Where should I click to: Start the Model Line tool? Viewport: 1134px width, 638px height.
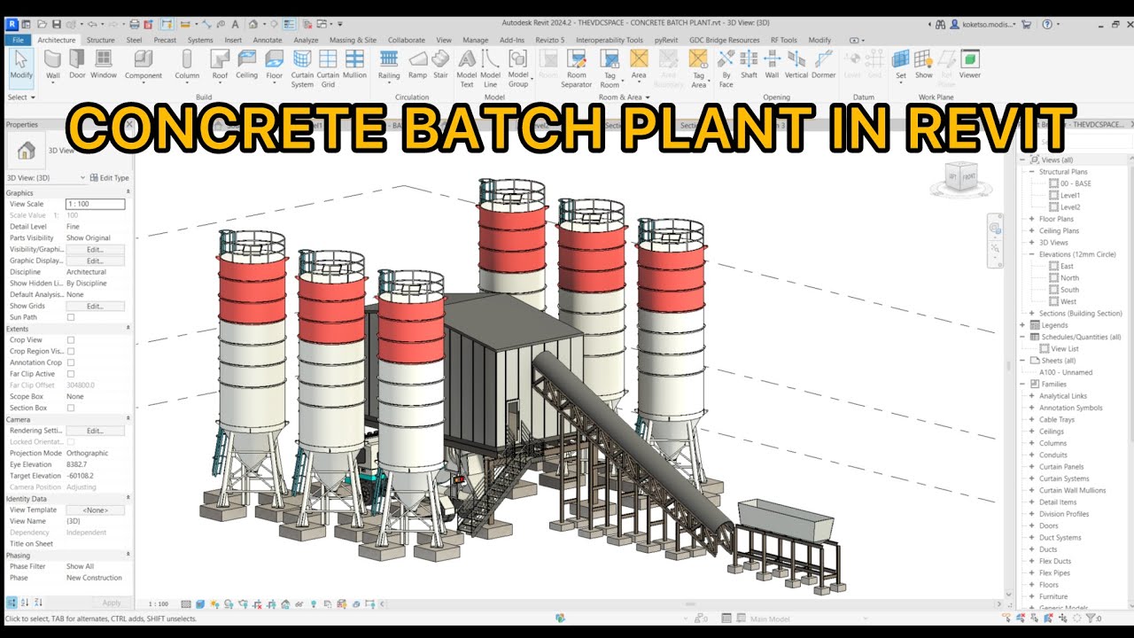490,68
